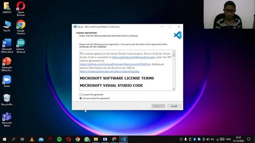The height and width of the screenshot is (143, 255).
Task: Open WhatsApp from the taskbar
Action: (x=87, y=139)
